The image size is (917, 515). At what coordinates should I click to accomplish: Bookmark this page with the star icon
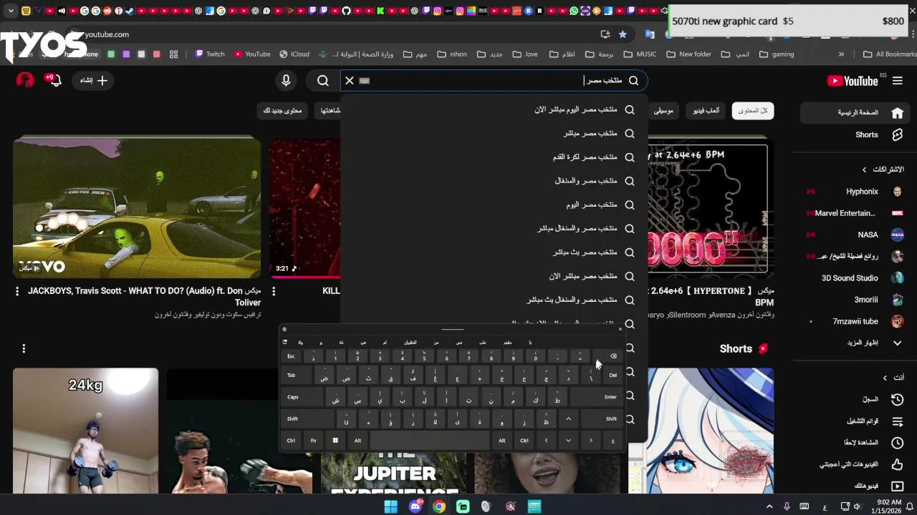coord(623,34)
